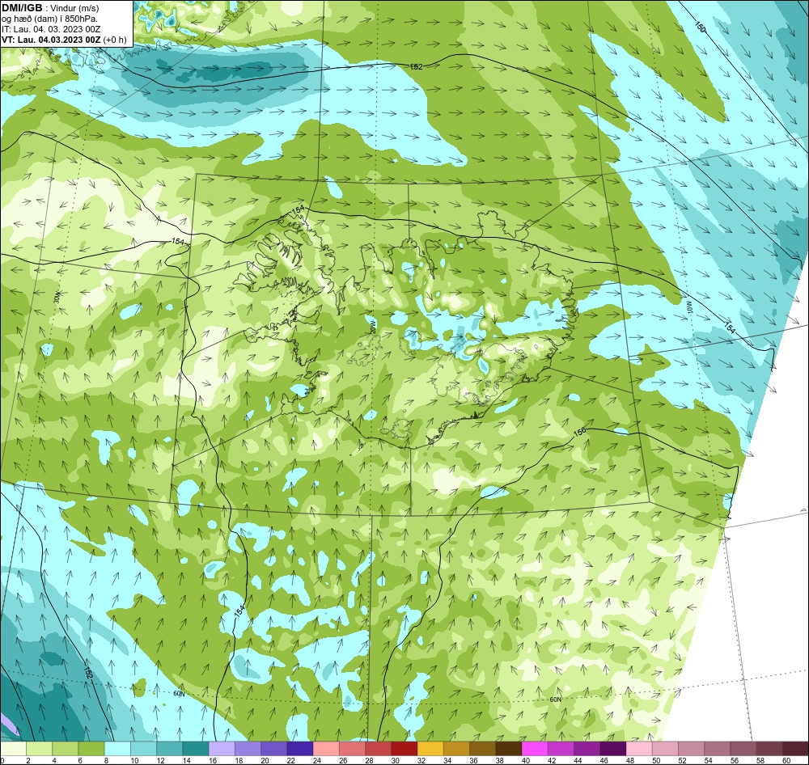Select the legend swatch between 58 and 60
The height and width of the screenshot is (765, 809).
[770, 748]
